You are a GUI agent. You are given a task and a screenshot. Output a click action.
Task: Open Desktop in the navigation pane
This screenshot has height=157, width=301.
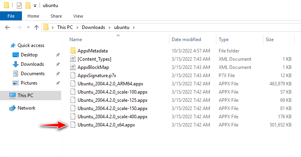29,55
